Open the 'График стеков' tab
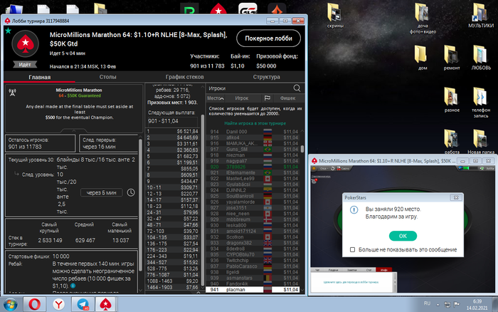This screenshot has width=498, height=312. (x=184, y=77)
